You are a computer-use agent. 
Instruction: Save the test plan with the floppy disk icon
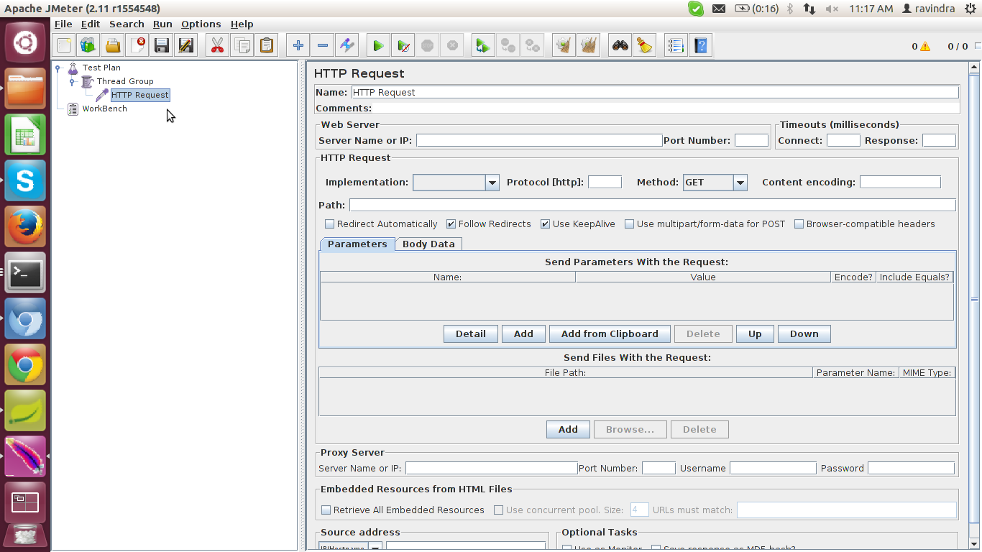tap(162, 46)
